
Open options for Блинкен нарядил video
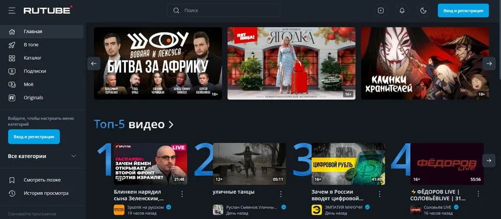pyautogui.click(x=182, y=194)
